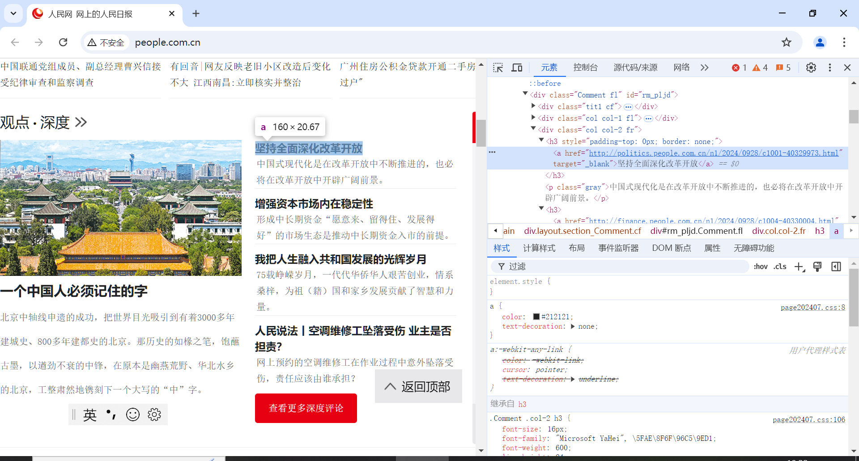Click the 查看更多深度评论 red button
Viewport: 859px width, 461px height.
[x=306, y=408]
